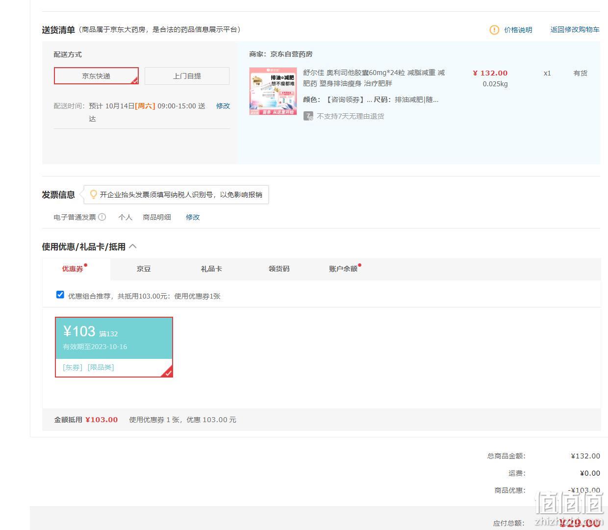Select the ¥103 满132 coupon card
The height and width of the screenshot is (530, 608).
pyautogui.click(x=114, y=347)
